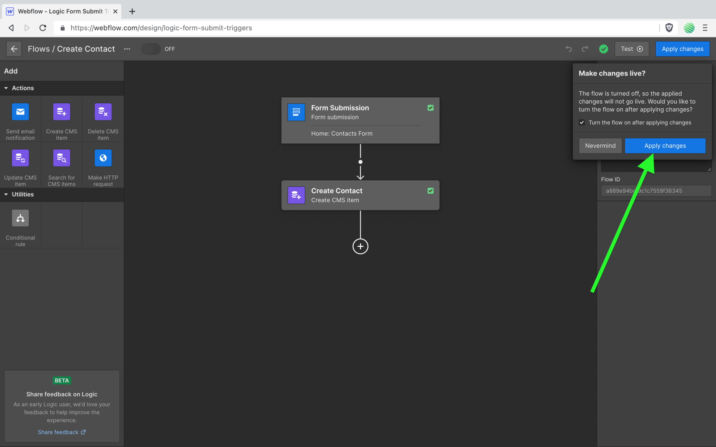Open the Share feedback link
The image size is (716, 447).
(x=62, y=432)
